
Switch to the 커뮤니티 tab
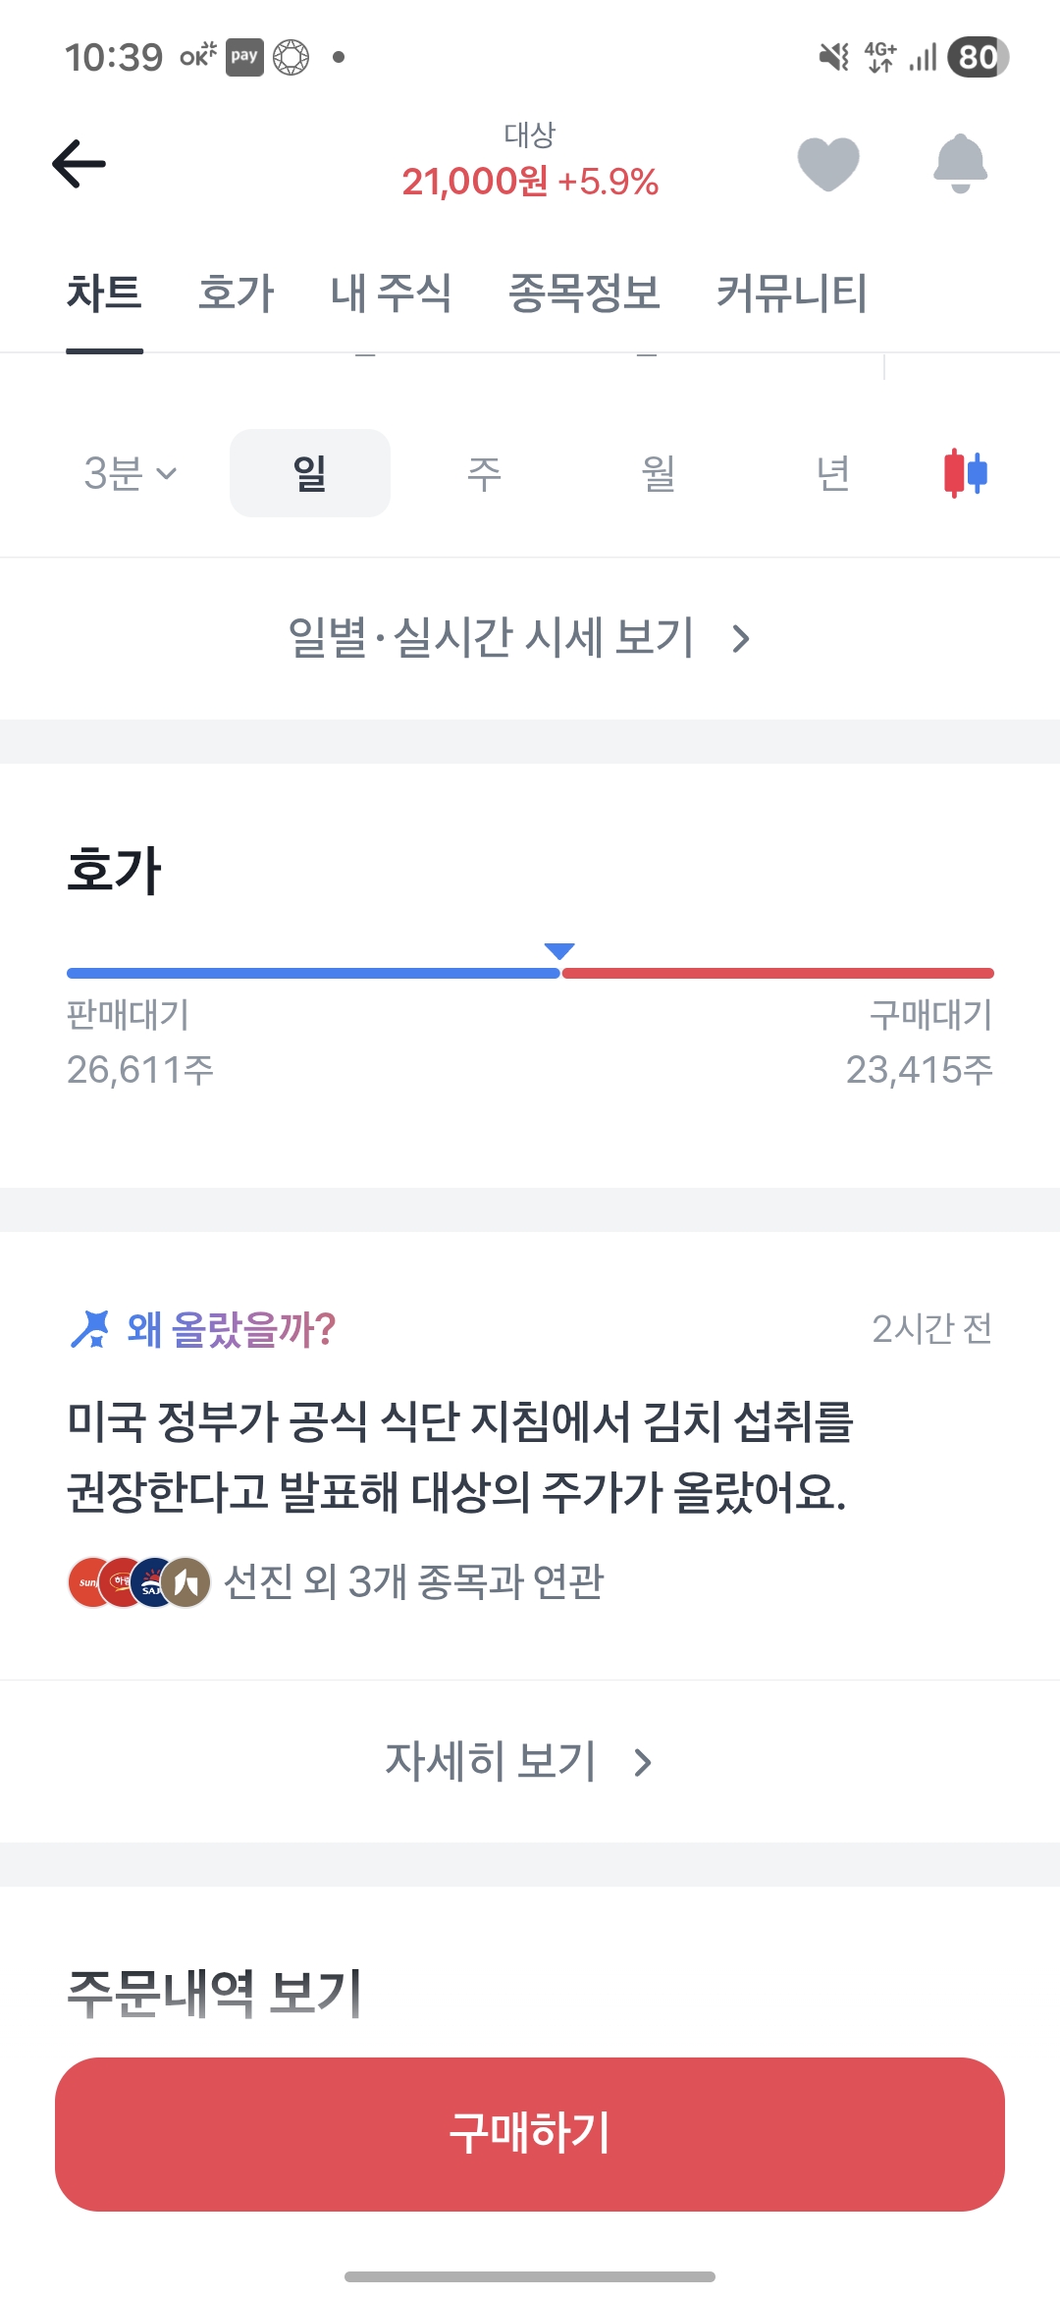pos(791,294)
